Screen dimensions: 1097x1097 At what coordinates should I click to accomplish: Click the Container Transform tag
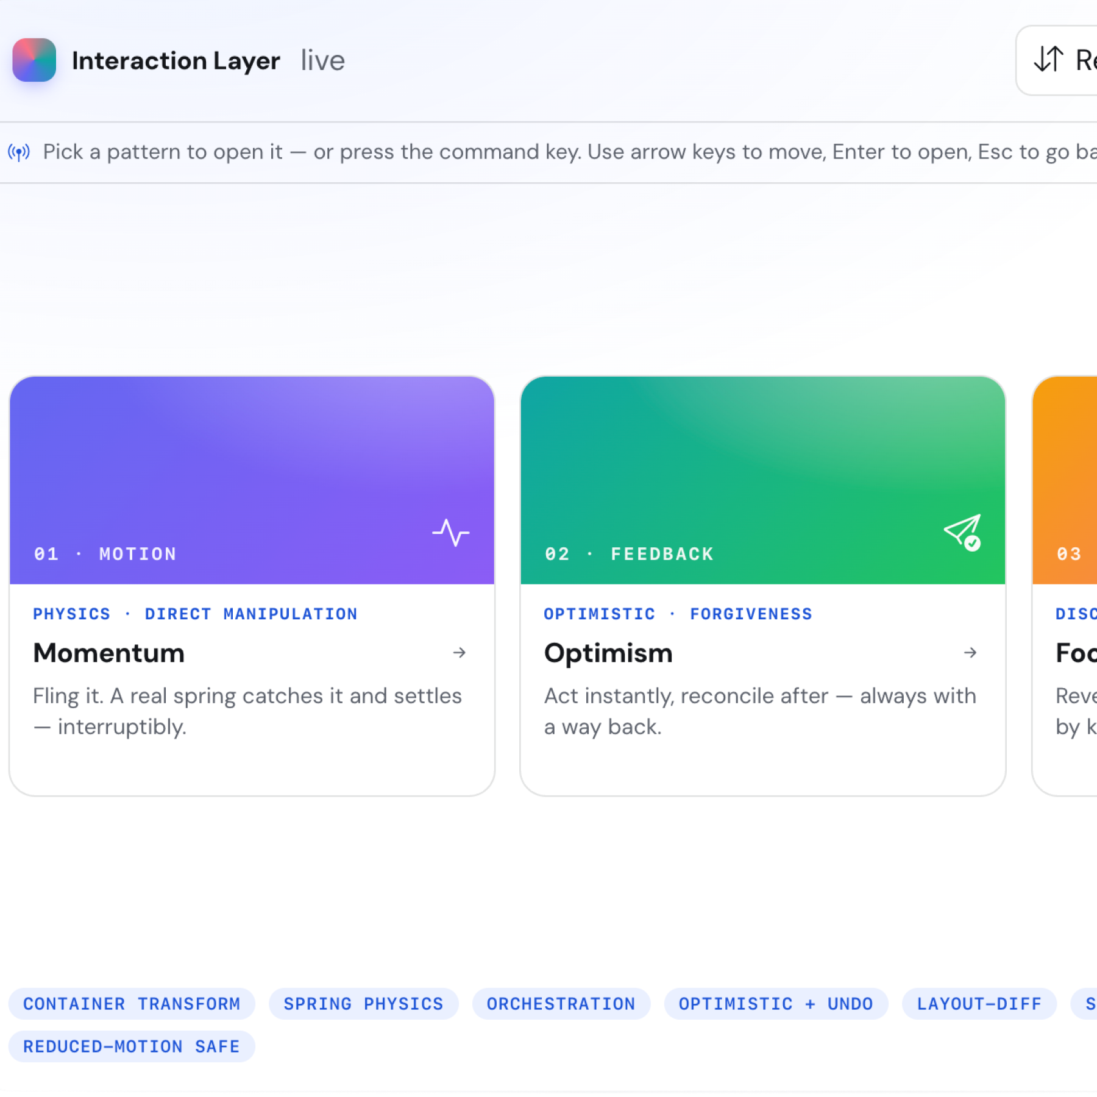(132, 1004)
